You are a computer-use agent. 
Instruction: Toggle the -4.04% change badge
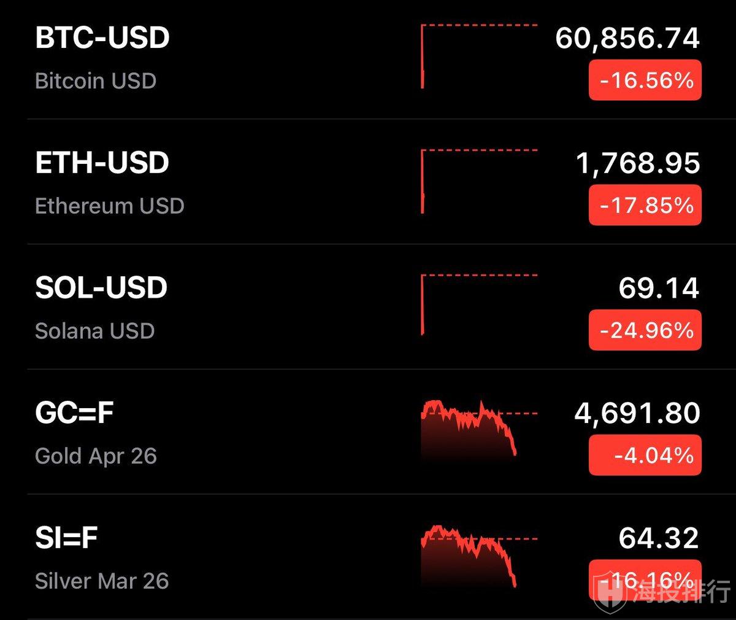click(645, 455)
